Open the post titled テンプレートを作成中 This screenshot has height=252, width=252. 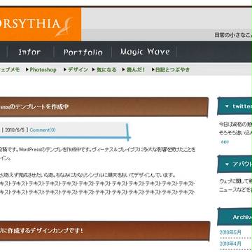(x=34, y=107)
